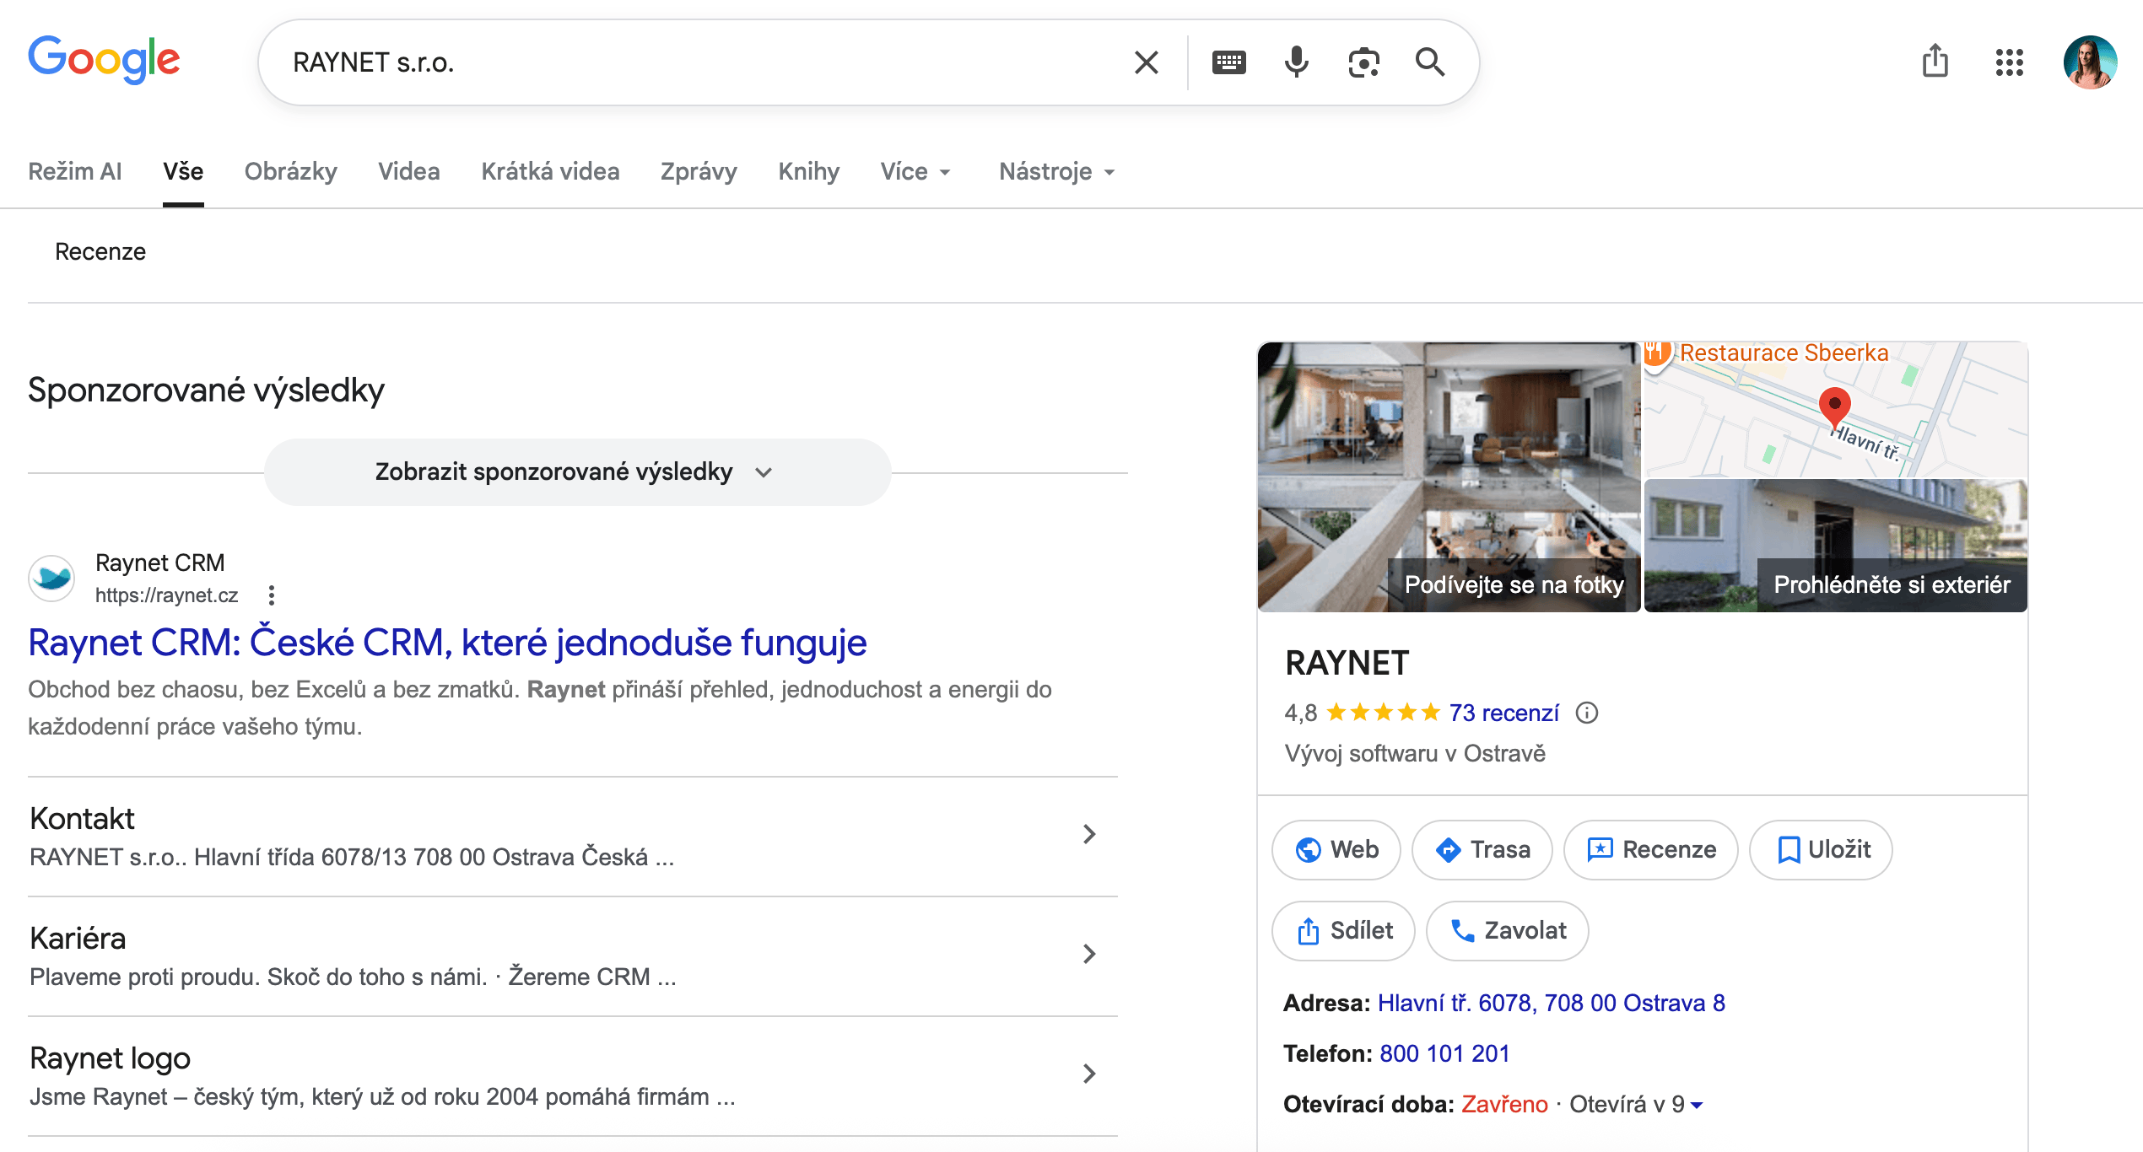Image resolution: width=2143 pixels, height=1152 pixels.
Task: Select the Vše tab
Action: (x=183, y=171)
